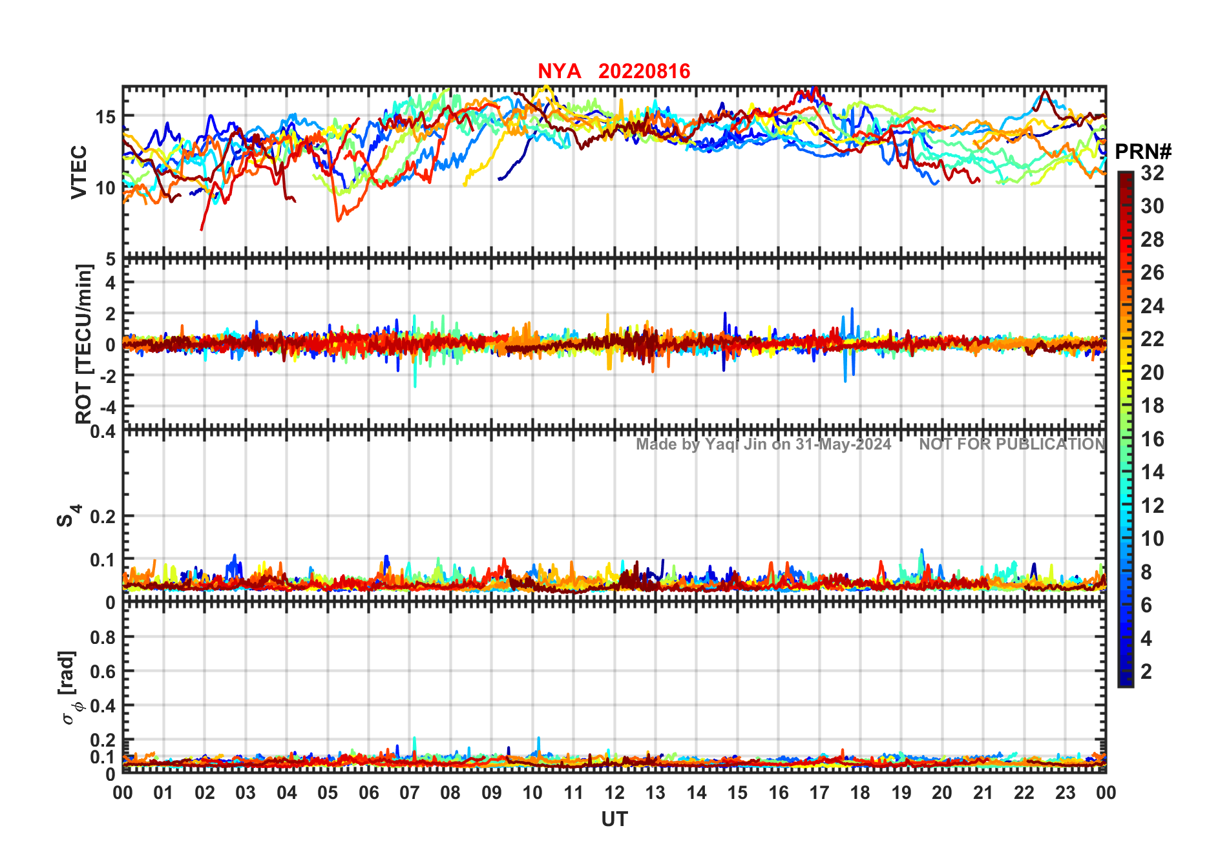
Task: Click sigma phi tick label '0.8'
Action: pos(103,637)
